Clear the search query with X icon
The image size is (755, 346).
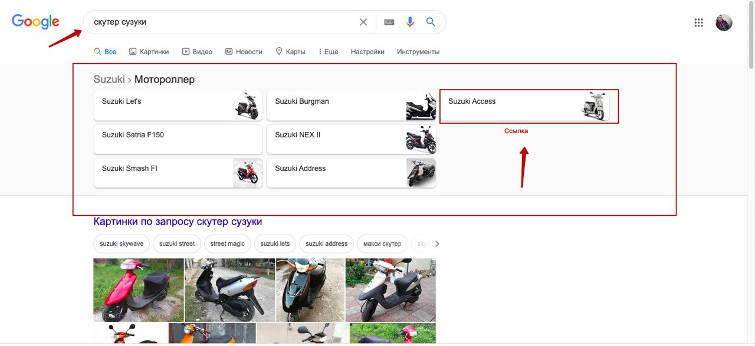pos(363,22)
